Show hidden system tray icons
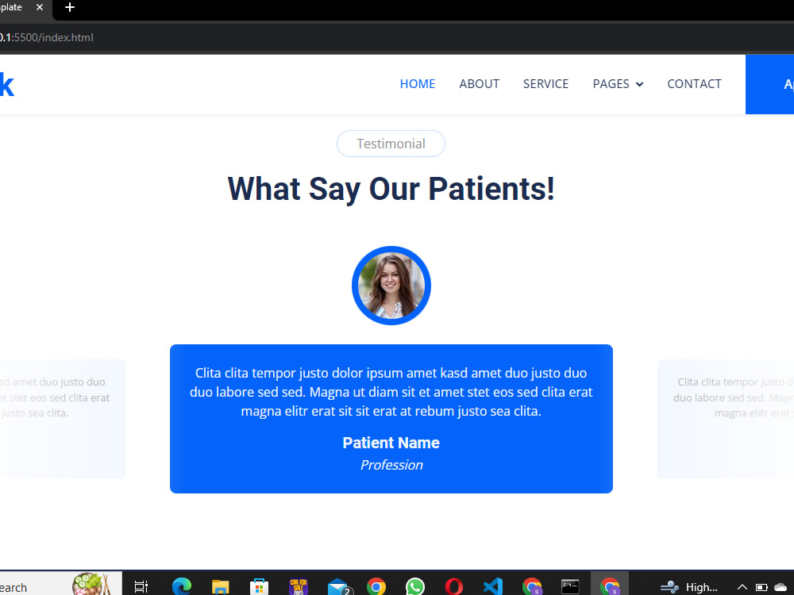794x595 pixels. 742,587
